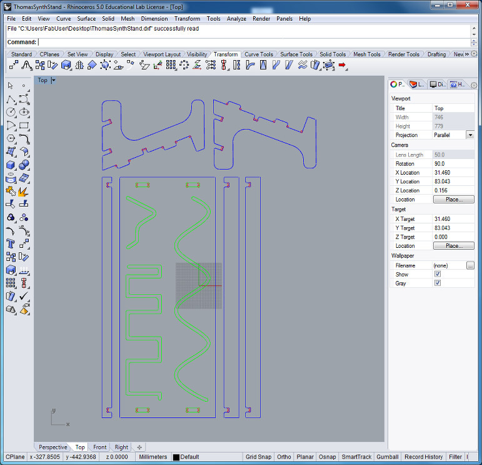Click the Default layer color swatch
482x465 pixels.
[176, 457]
